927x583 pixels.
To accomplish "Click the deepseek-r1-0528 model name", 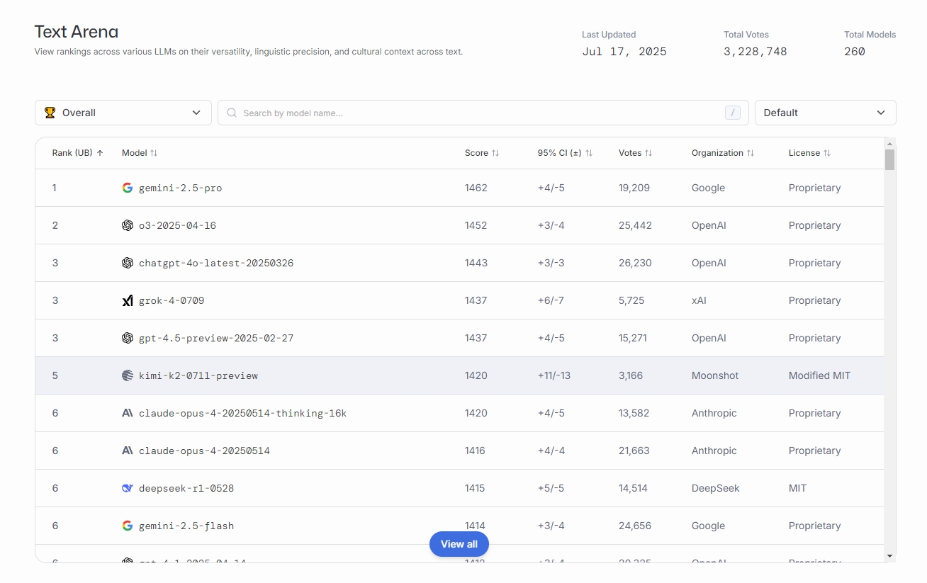I will tap(186, 488).
